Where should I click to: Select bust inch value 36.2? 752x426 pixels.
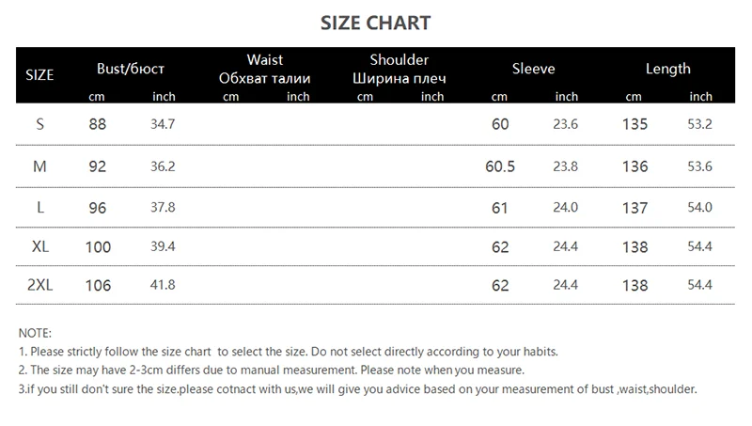pyautogui.click(x=164, y=166)
